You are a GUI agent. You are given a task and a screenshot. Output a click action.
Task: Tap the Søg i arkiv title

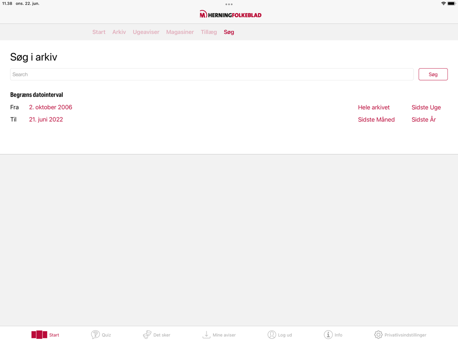(33, 57)
